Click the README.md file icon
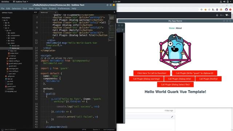The width and height of the screenshot is (233, 131). pos(6,91)
